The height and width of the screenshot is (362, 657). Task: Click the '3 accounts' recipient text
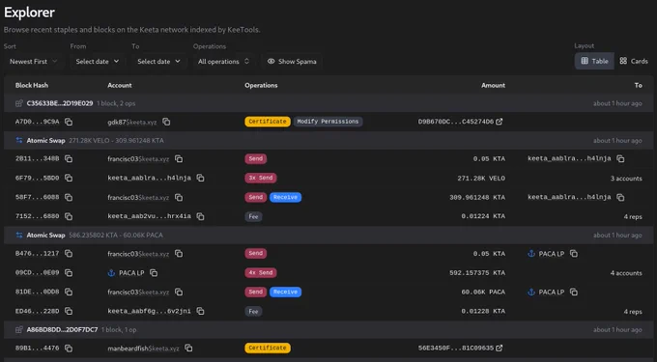pos(626,179)
